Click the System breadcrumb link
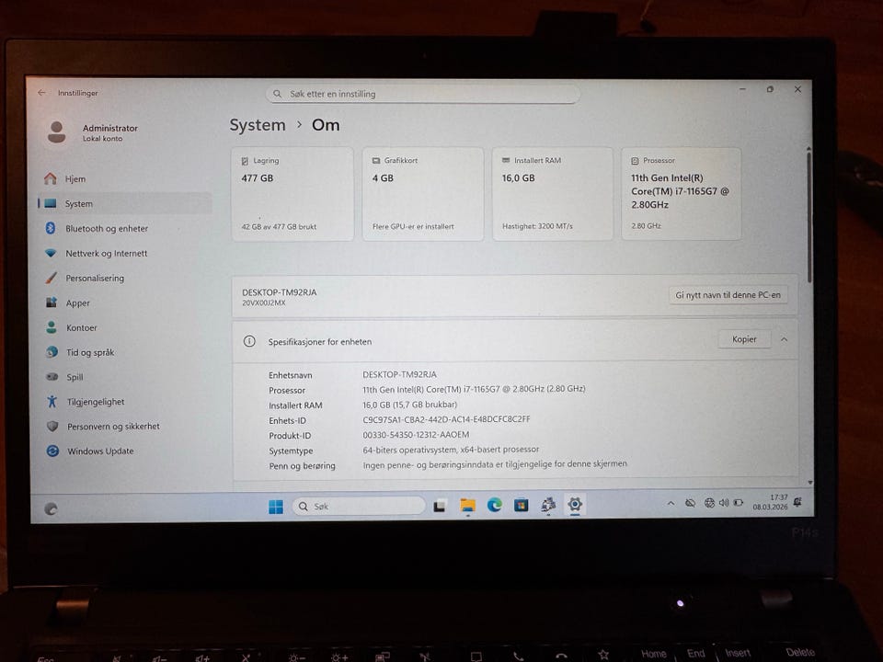883x662 pixels. pyautogui.click(x=258, y=125)
